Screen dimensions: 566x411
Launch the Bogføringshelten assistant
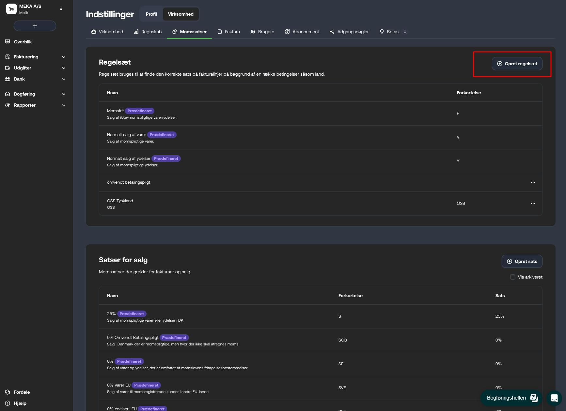tap(511, 398)
